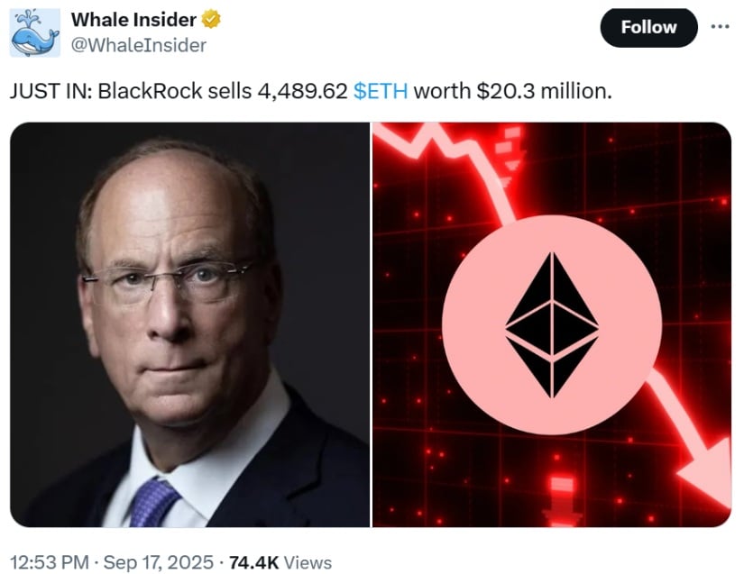Screen dimensions: 744x574
Task: Open the 12:53 PM timestamp
Action: 50,562
